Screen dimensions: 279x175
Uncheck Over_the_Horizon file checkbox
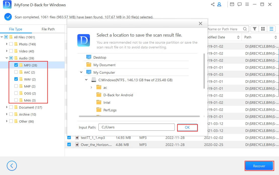tap(69, 144)
